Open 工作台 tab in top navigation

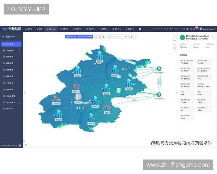pos(29,29)
